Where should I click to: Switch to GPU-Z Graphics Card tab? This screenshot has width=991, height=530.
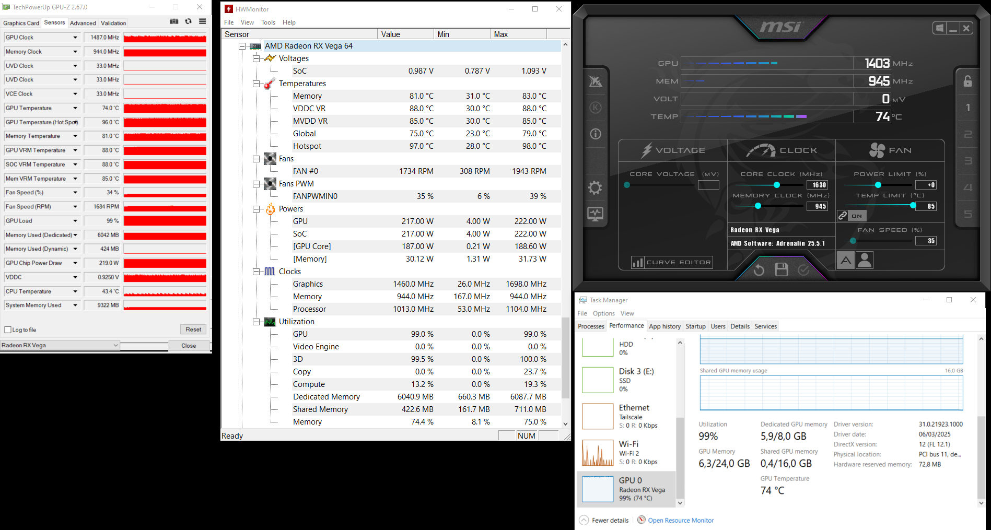click(x=21, y=23)
